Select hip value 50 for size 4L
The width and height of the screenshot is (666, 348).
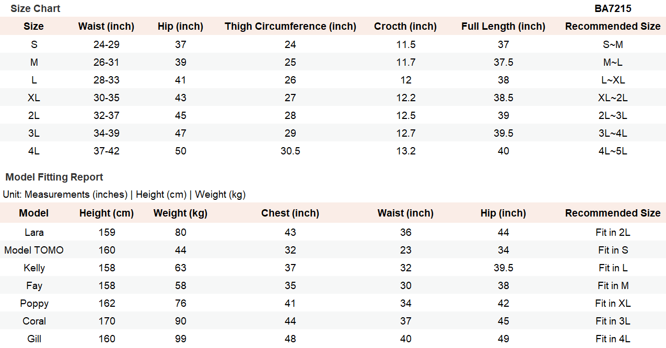181,151
